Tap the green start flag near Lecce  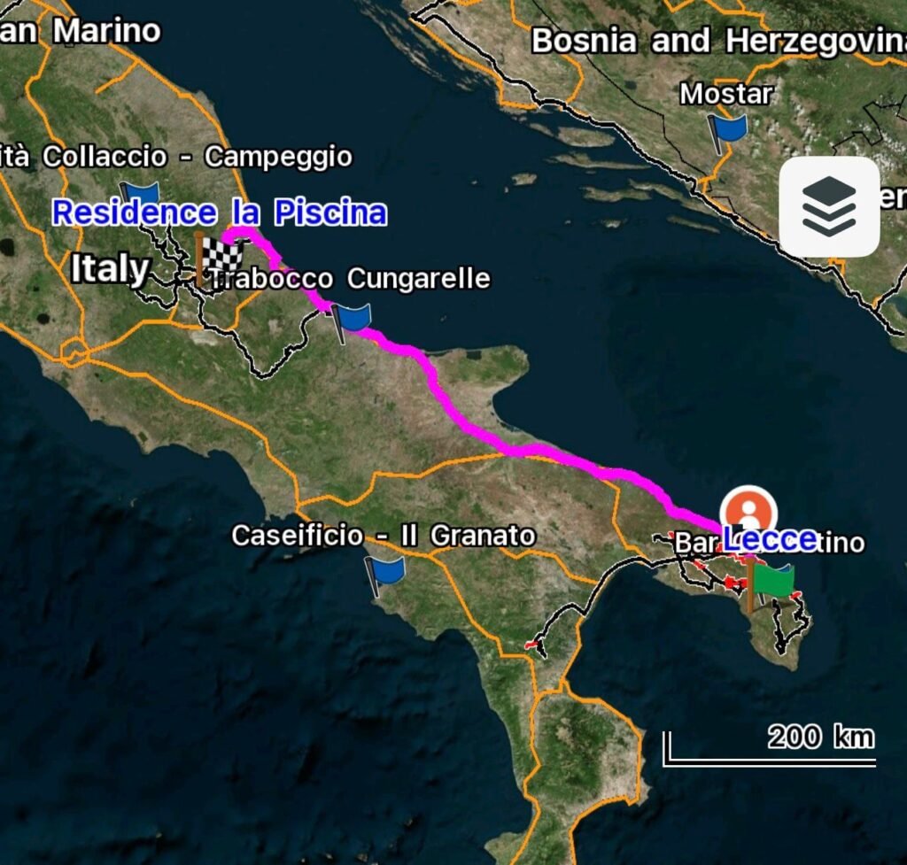click(770, 586)
